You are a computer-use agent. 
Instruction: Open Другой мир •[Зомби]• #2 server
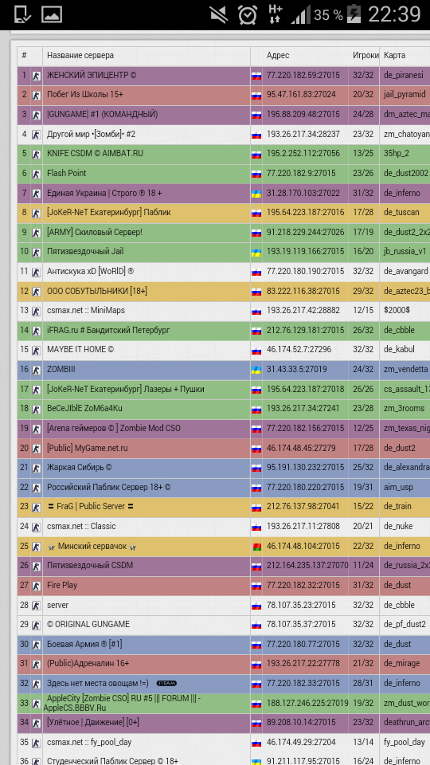tap(91, 134)
